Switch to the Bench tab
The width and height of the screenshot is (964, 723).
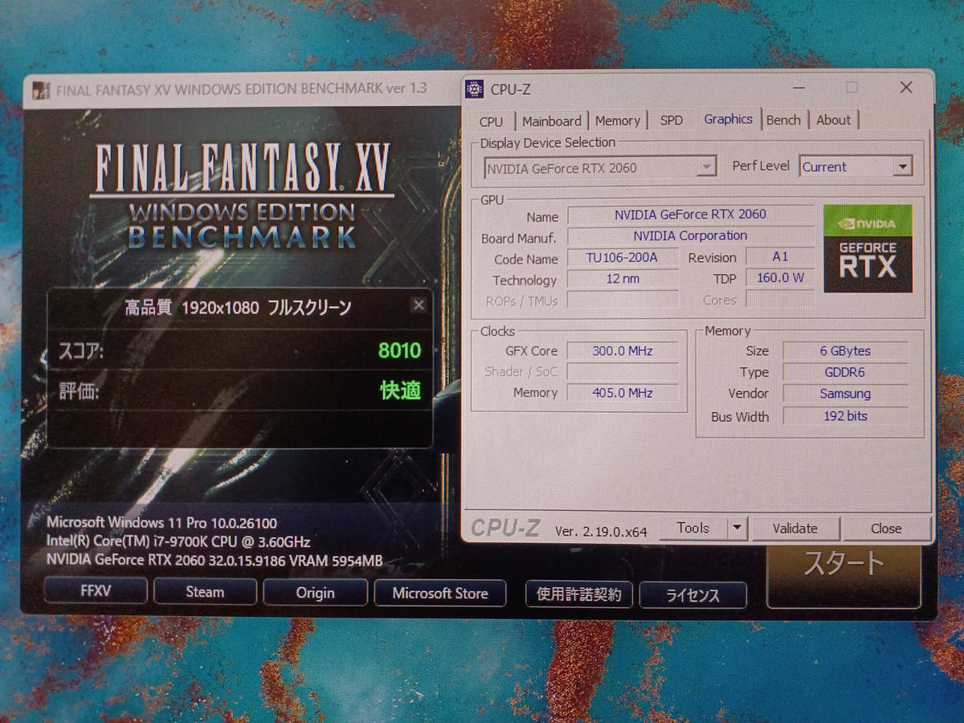[x=783, y=120]
